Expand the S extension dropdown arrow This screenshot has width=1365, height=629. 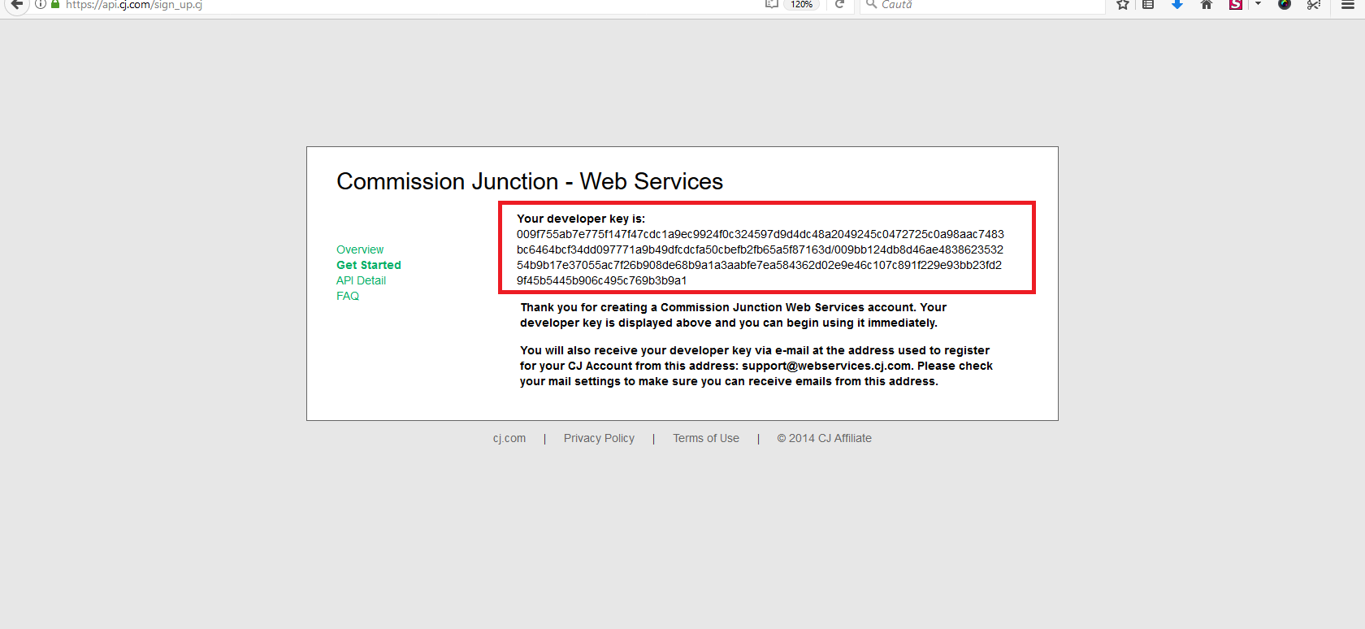(1258, 4)
